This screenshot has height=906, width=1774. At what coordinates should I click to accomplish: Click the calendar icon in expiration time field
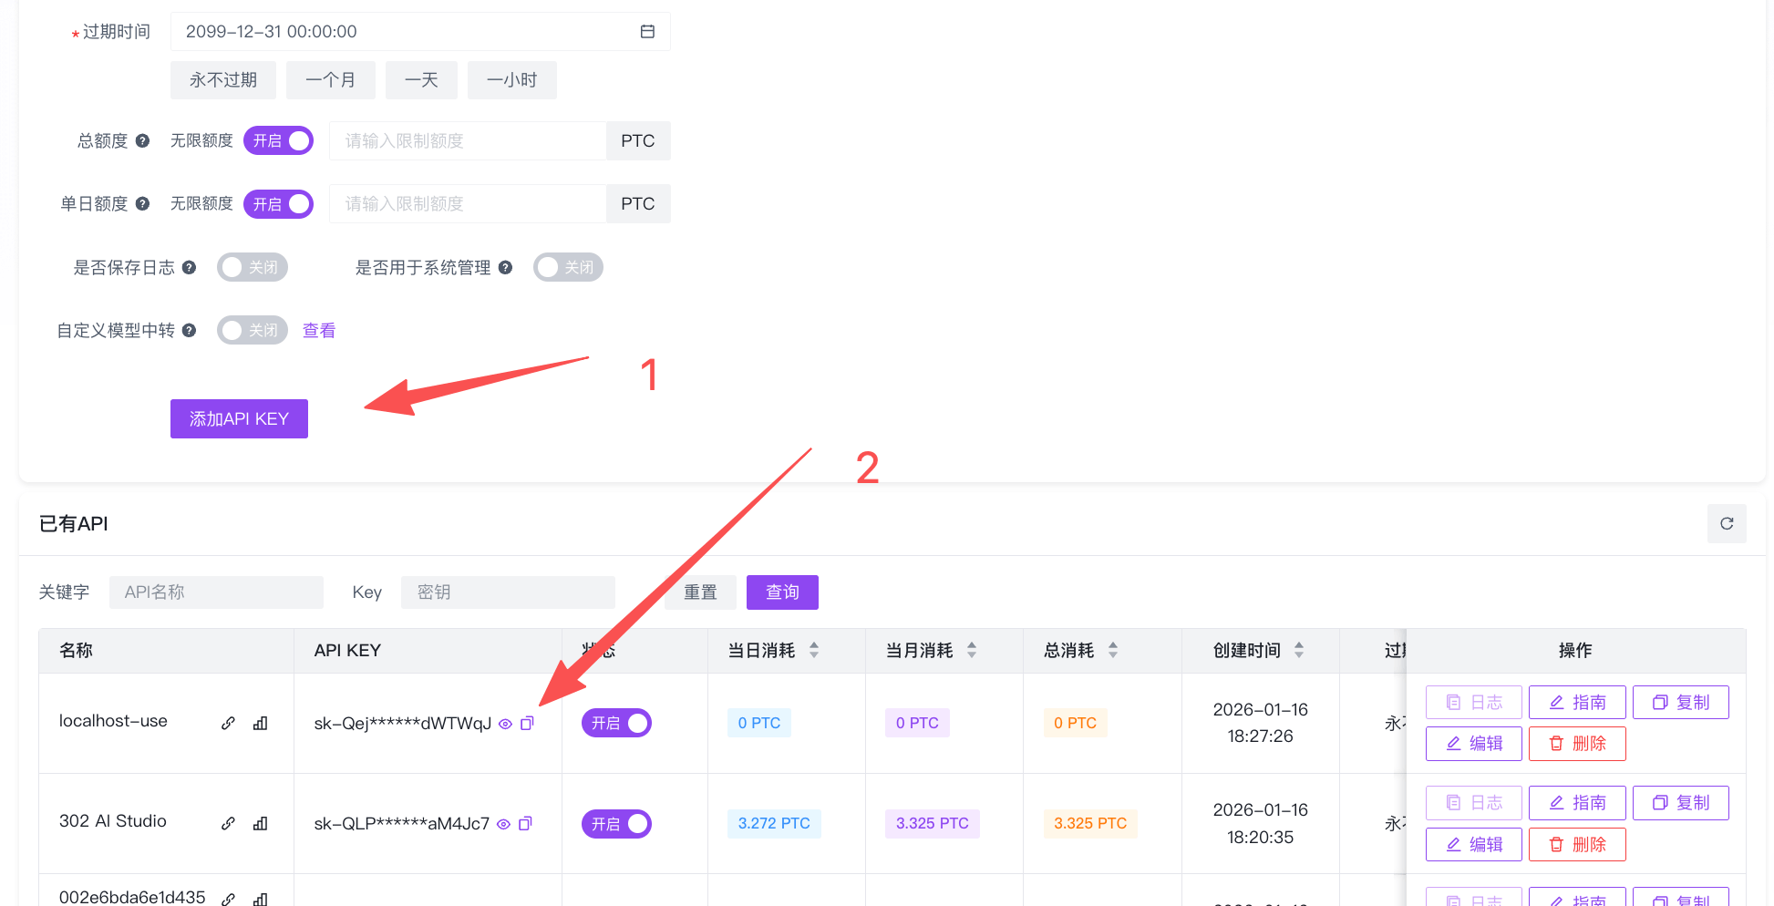click(x=647, y=32)
